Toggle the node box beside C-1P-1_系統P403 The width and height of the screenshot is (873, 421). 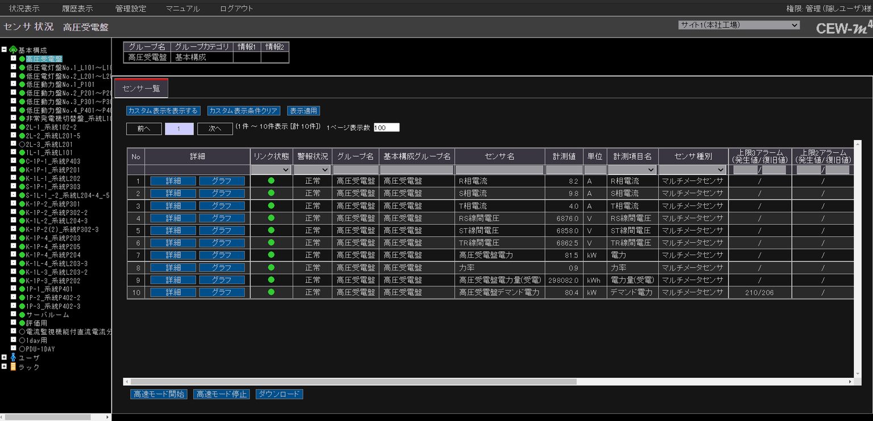click(x=13, y=161)
